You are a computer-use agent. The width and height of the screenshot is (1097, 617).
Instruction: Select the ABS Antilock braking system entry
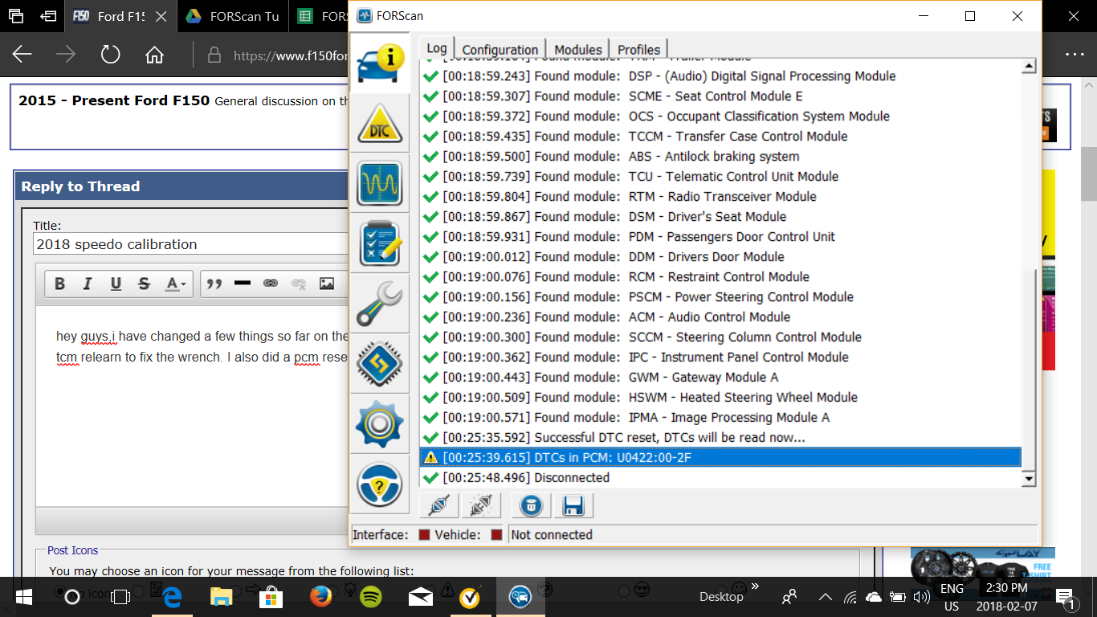click(720, 156)
